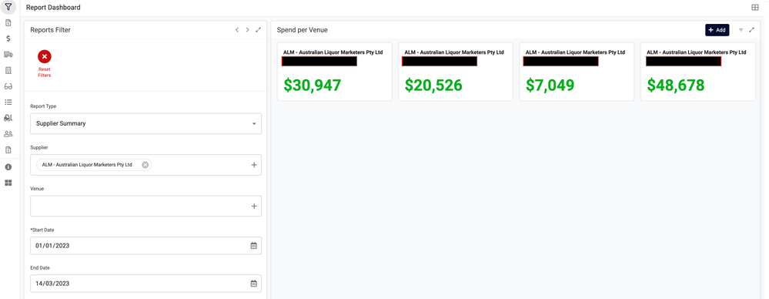Click the Reset Filters red button
This screenshot has height=299, width=769.
(x=45, y=64)
